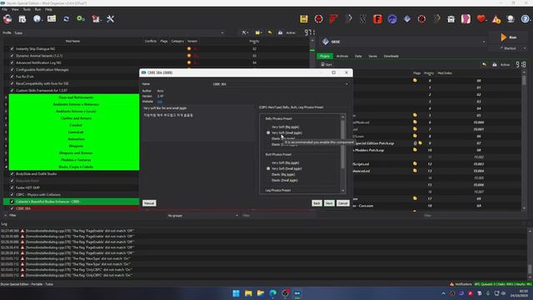The width and height of the screenshot is (533, 300).
Task: Click the Run button
Action: (509, 37)
